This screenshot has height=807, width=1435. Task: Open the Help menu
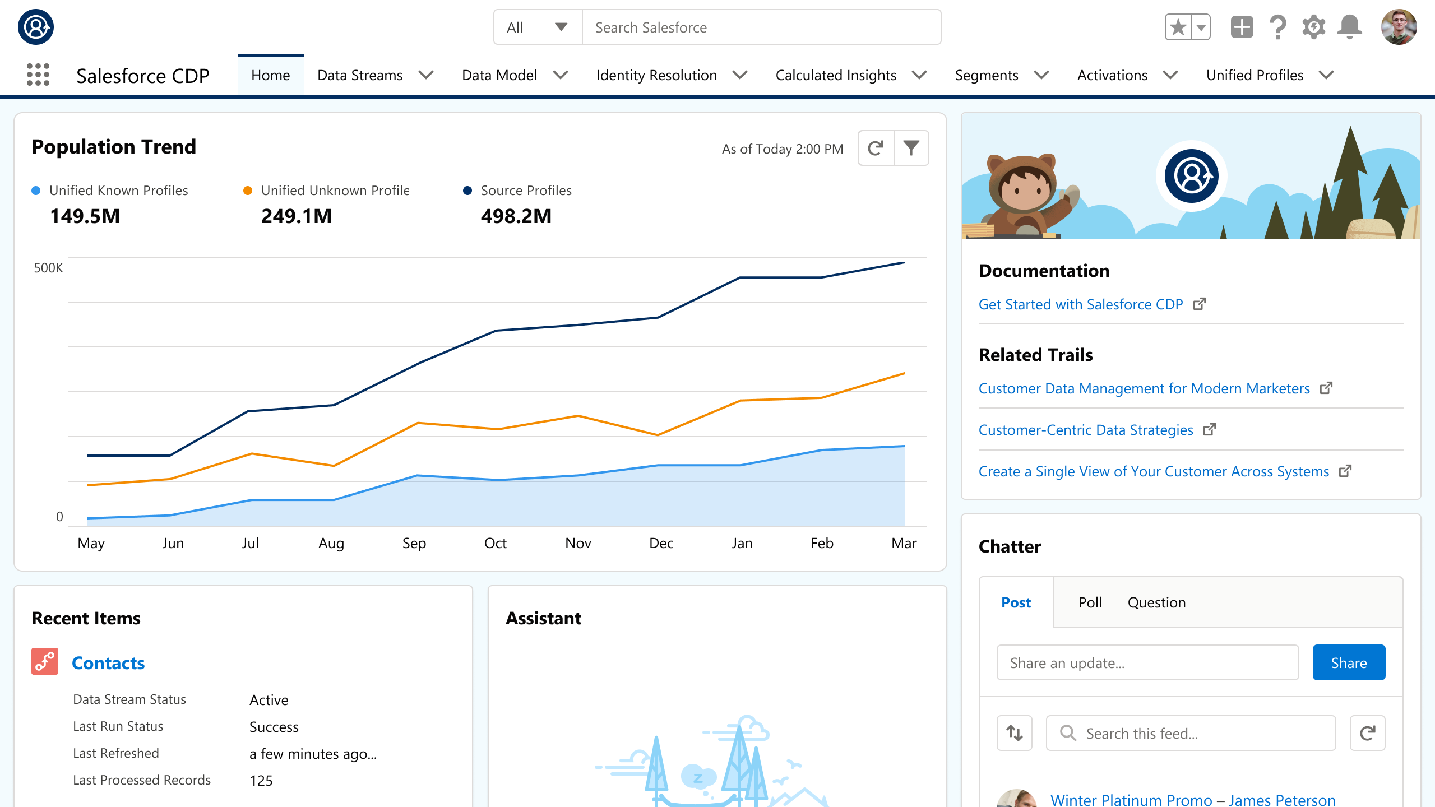tap(1277, 26)
